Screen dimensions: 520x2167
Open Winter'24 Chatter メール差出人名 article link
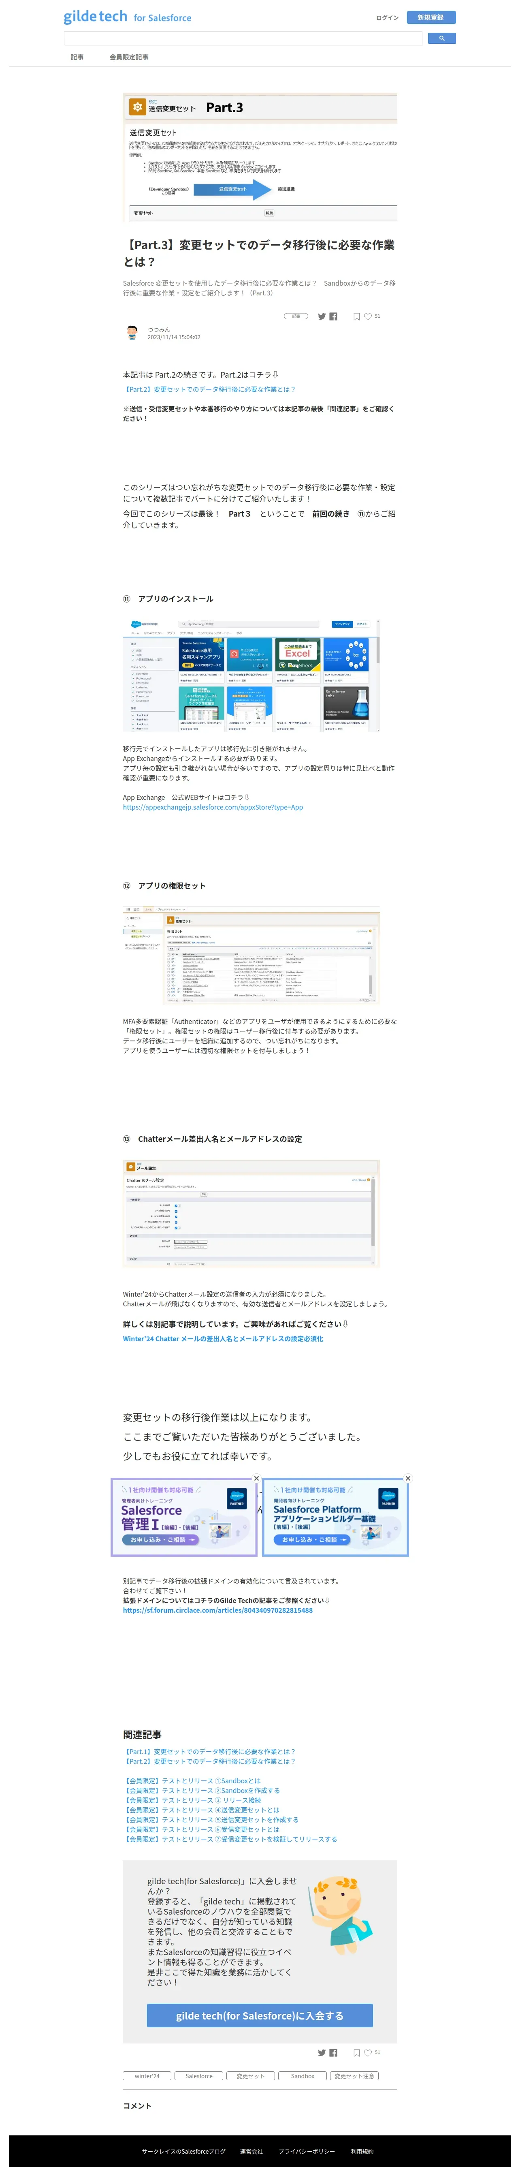223,1338
